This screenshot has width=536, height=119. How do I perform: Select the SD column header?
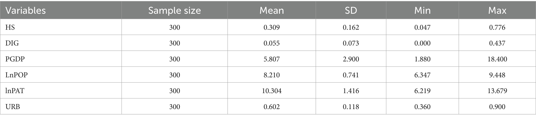(351, 11)
